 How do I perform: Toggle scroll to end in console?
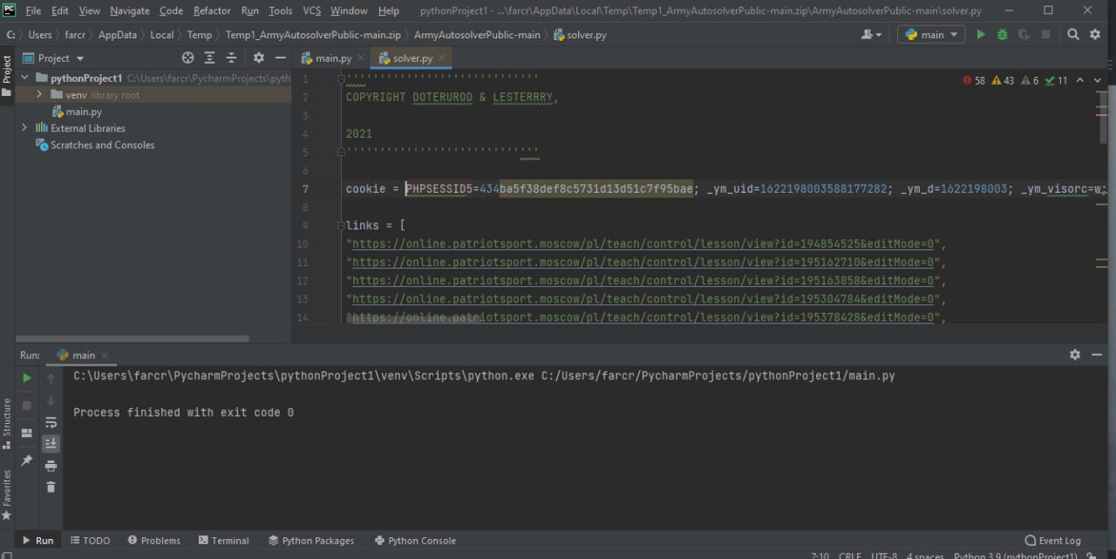coord(51,444)
